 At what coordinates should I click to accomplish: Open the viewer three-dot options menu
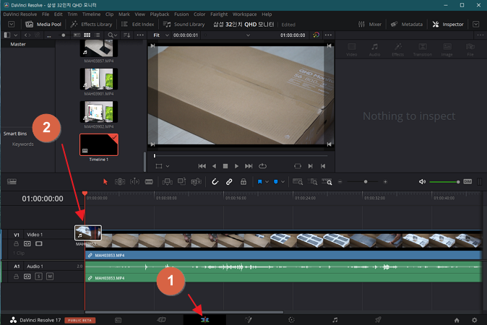(x=328, y=35)
